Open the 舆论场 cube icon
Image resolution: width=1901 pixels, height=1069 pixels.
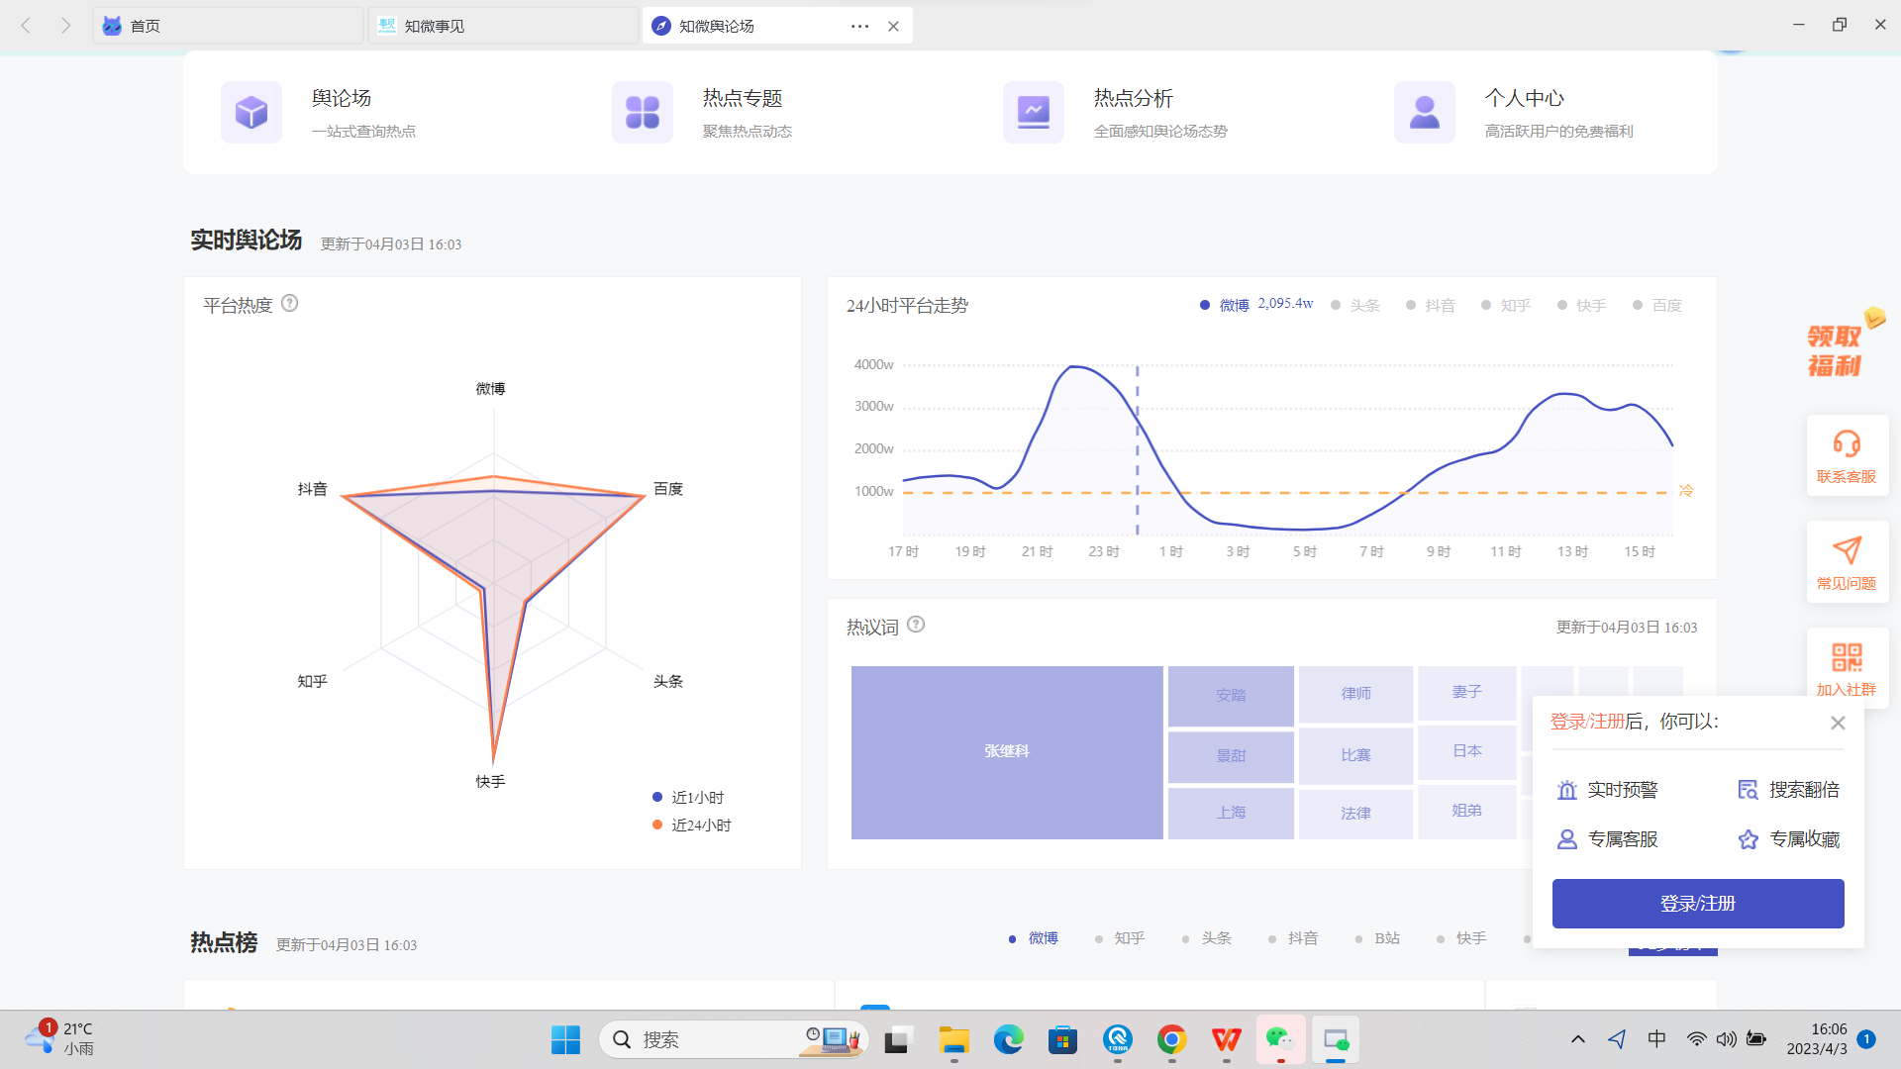pos(250,113)
